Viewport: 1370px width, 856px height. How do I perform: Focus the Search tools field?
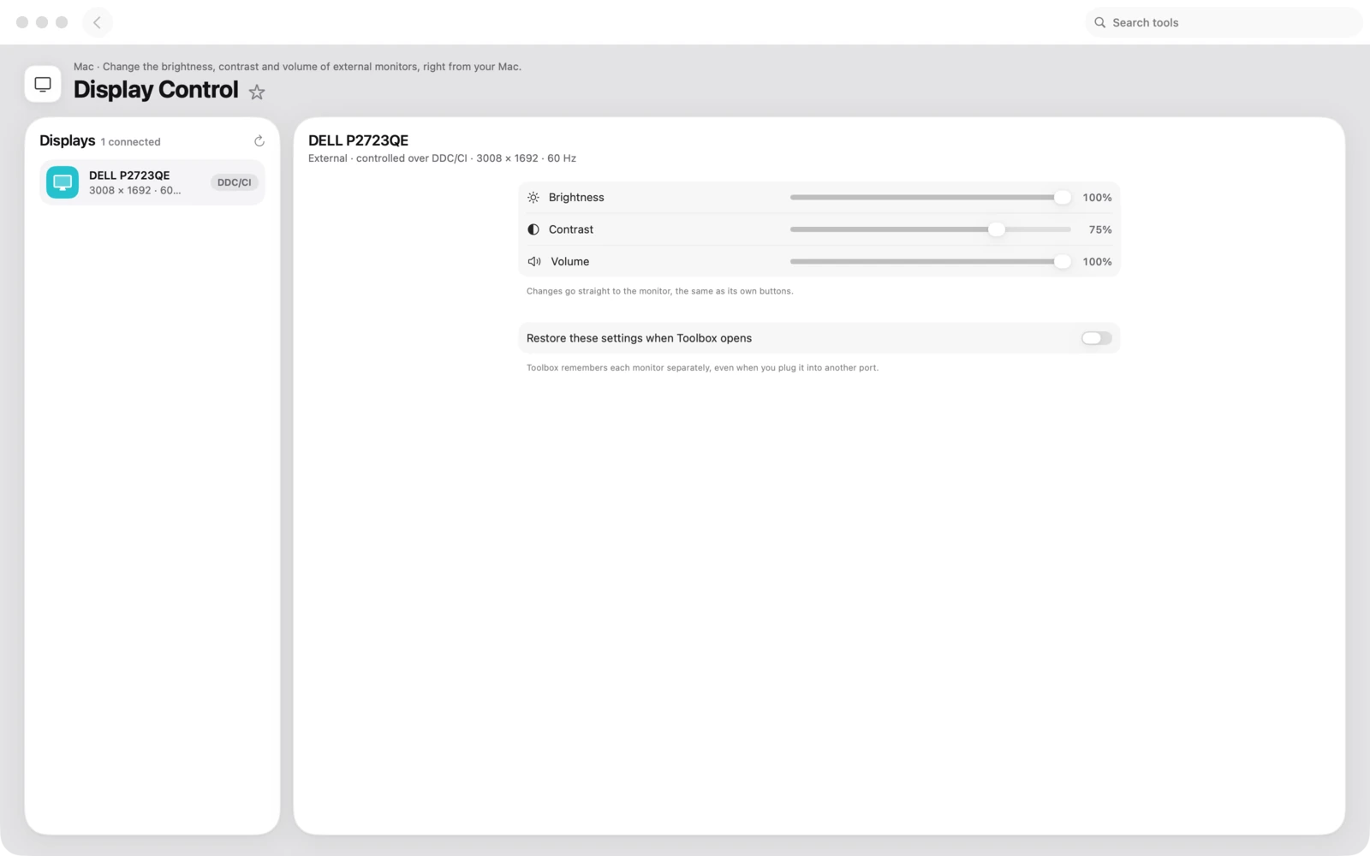click(1224, 23)
